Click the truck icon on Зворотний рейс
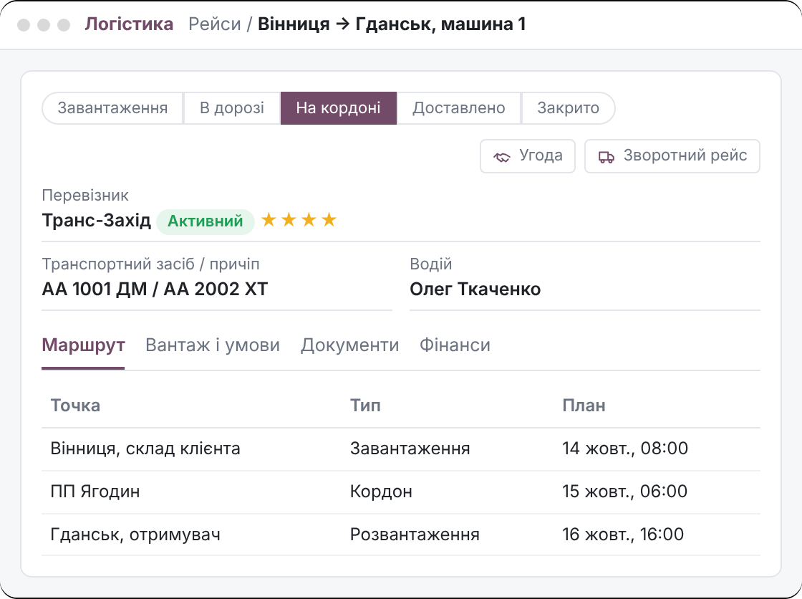Image resolution: width=802 pixels, height=599 pixels. click(606, 157)
